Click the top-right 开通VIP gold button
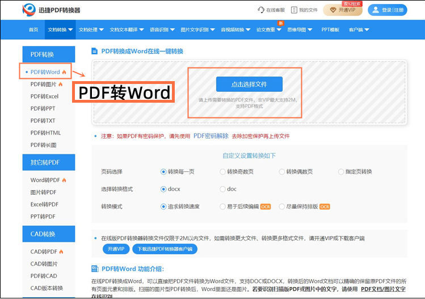Viewport: 425px width, 299px height. (x=343, y=10)
